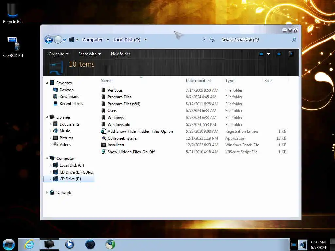
Task: Select the Windows.old folder icon
Action: coord(103,124)
